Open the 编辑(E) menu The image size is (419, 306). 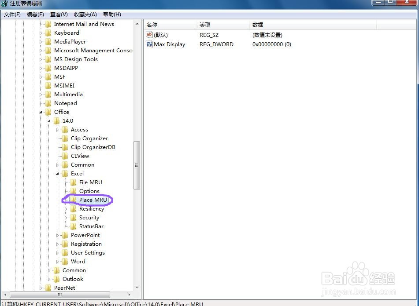click(35, 15)
